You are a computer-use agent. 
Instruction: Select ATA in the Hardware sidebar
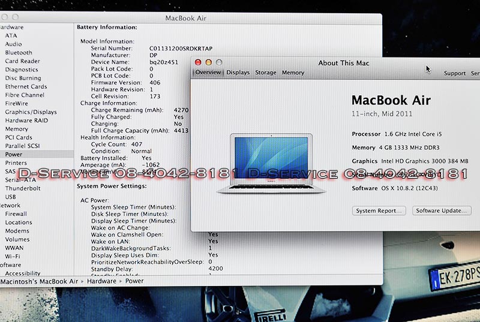11,35
